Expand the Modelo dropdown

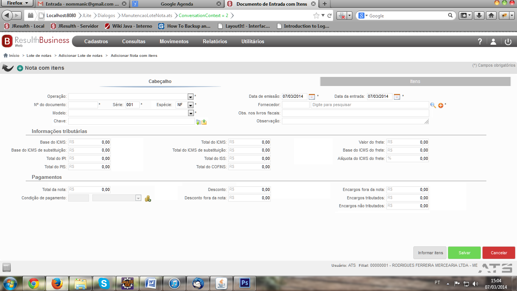(x=190, y=113)
